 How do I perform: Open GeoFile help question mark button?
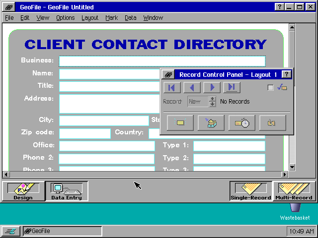coord(280,7)
